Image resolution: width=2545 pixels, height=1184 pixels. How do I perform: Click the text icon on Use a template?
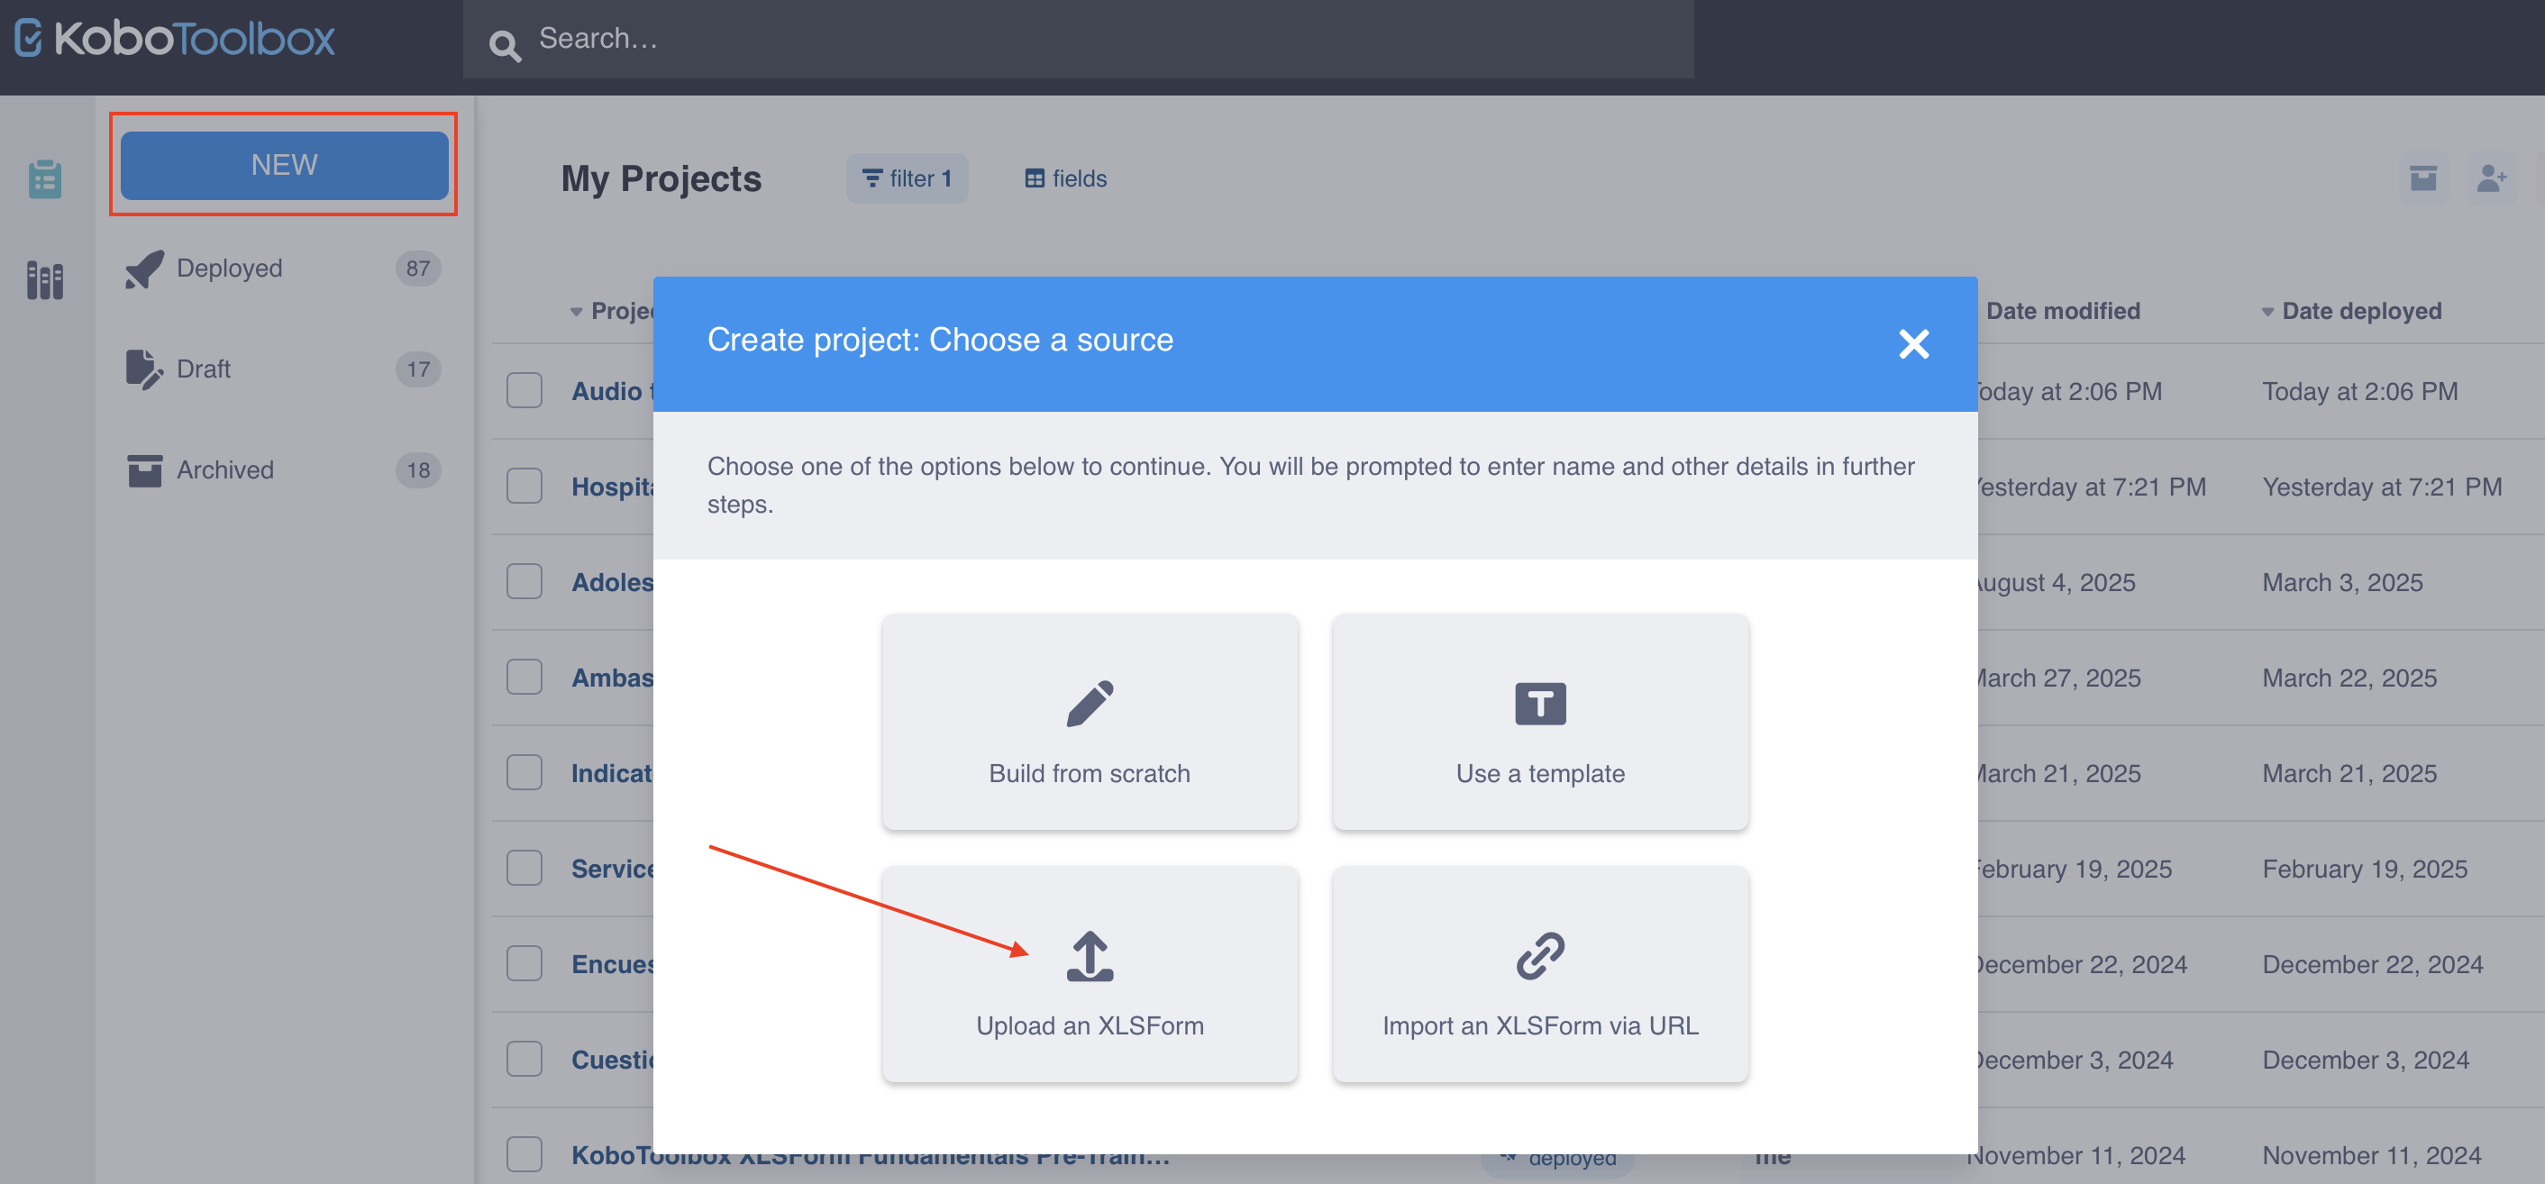point(1538,703)
